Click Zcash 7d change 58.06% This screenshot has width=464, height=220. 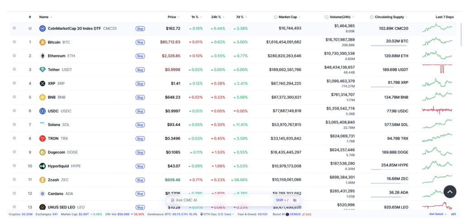click(x=240, y=180)
